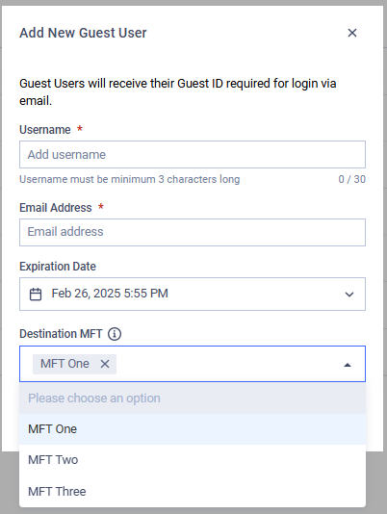387x514 pixels.
Task: Click the Destination MFT field label
Action: 61,334
